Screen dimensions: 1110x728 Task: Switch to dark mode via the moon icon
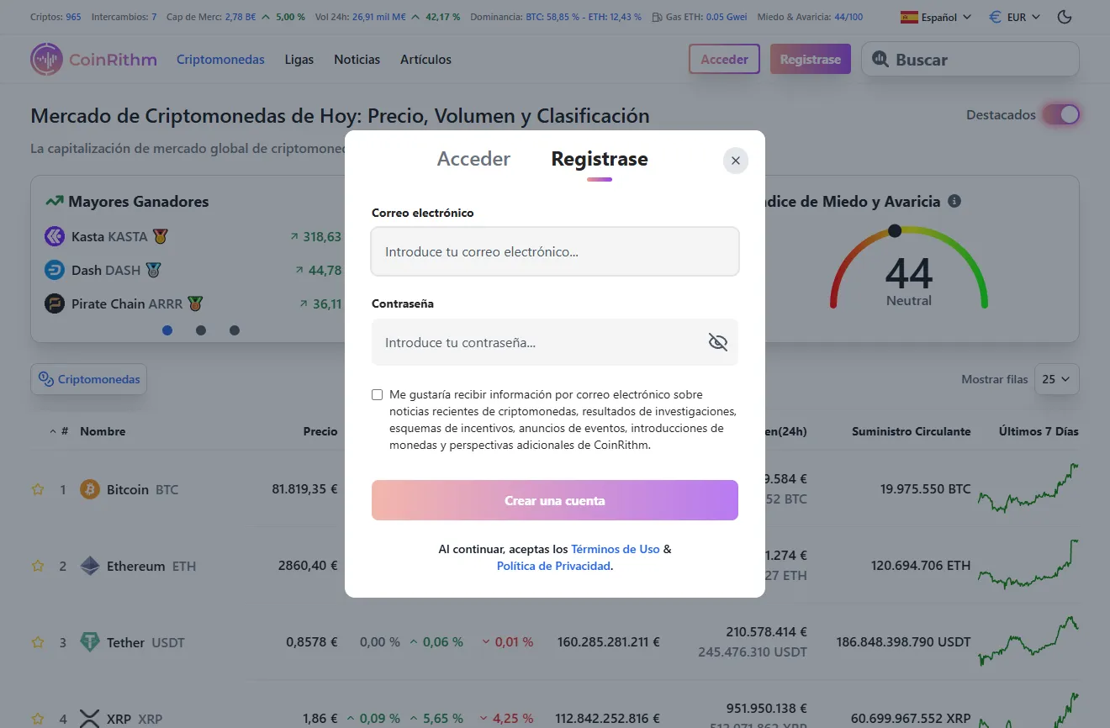point(1065,16)
